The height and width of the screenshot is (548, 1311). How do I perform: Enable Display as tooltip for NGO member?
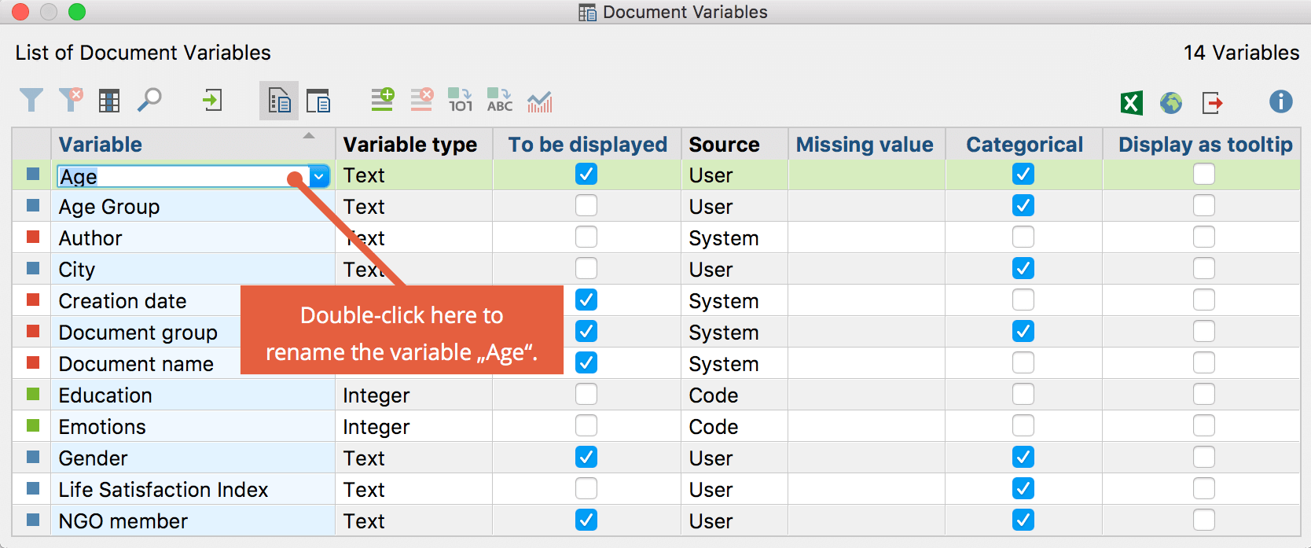1204,520
